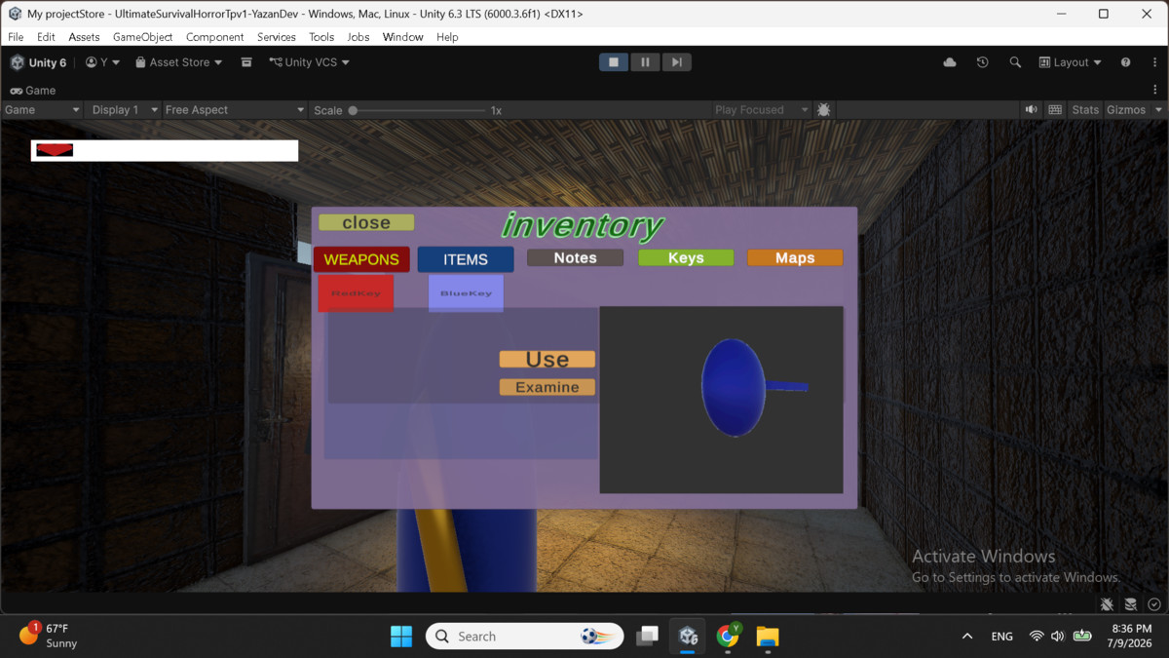1169x658 pixels.
Task: Open the Game view type dropdown
Action: 42,110
